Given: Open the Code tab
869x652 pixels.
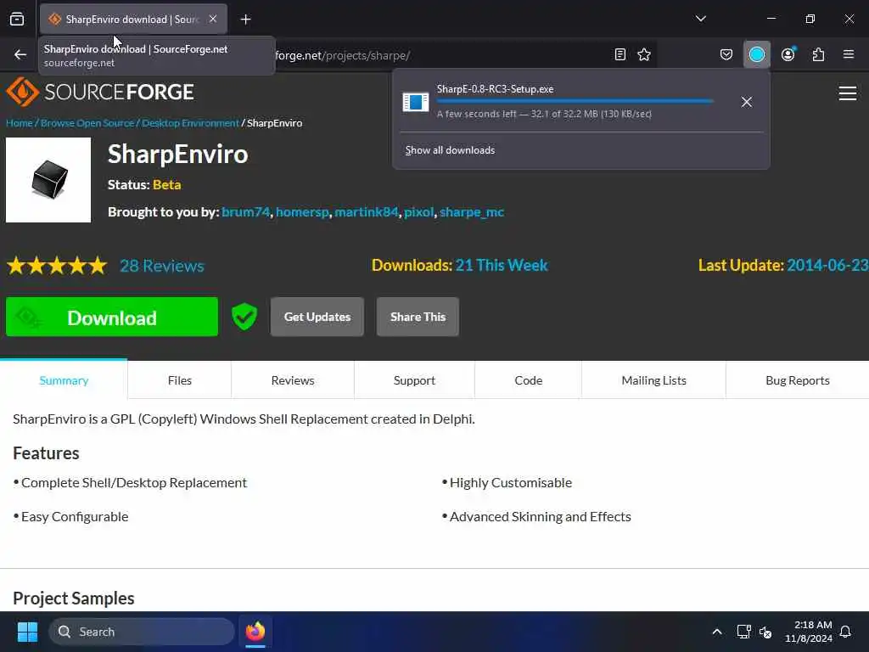Looking at the screenshot, I should pyautogui.click(x=528, y=380).
